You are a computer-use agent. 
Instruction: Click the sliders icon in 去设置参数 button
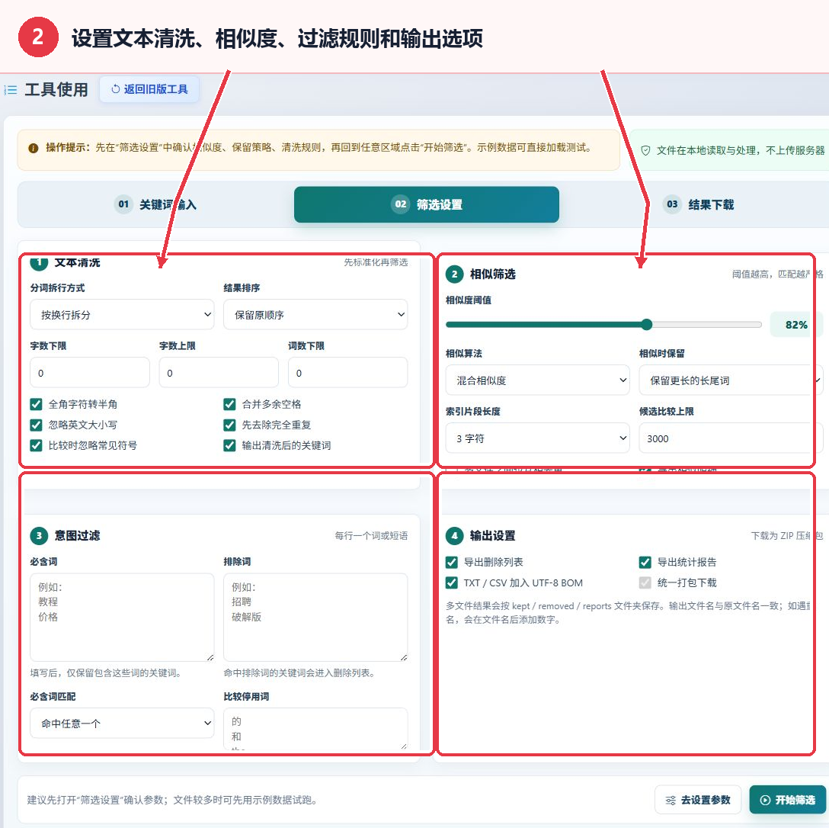pos(671,800)
